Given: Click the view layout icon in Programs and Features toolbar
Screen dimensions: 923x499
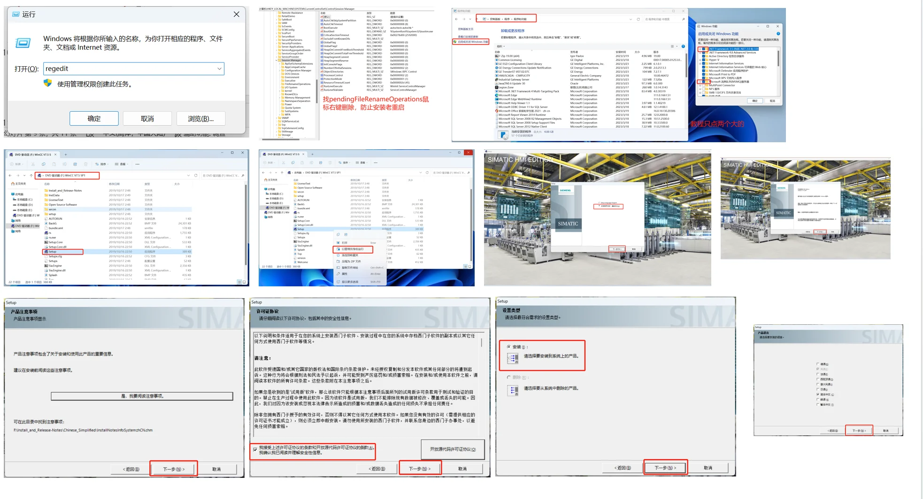Looking at the screenshot, I should [x=672, y=46].
